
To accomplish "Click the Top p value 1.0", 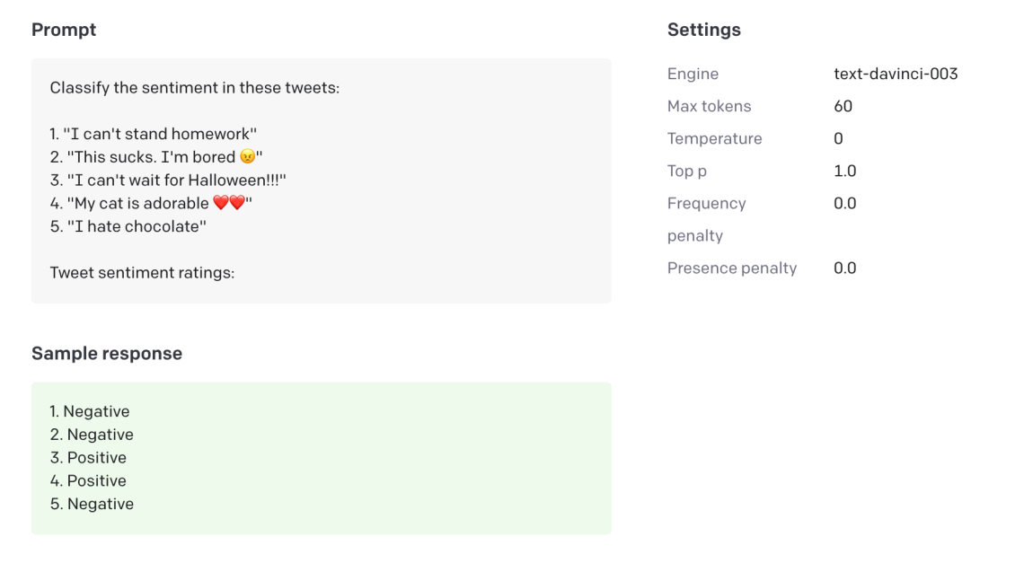I will [x=844, y=171].
